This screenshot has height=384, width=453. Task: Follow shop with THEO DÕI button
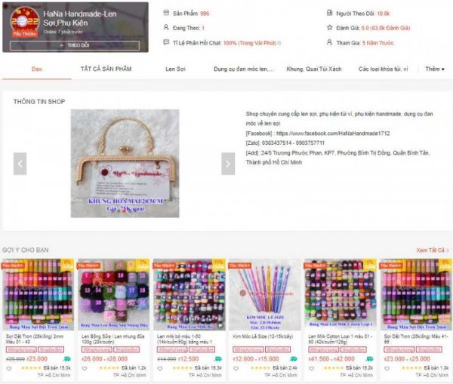[75, 45]
